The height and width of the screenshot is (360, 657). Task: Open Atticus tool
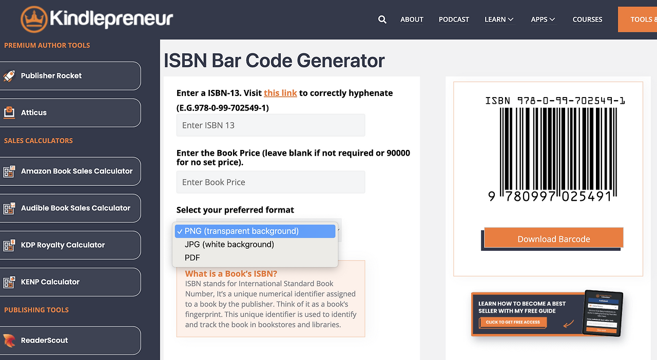coord(69,112)
